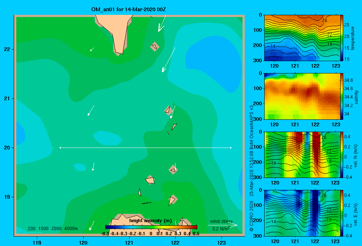The image size is (362, 246).
Task: Click the salinity color bar
Action: tap(342, 96)
